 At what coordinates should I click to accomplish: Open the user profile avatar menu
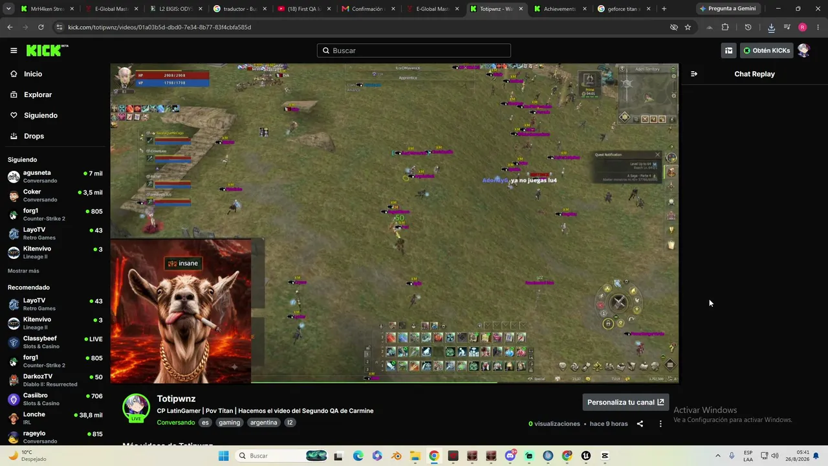point(803,50)
